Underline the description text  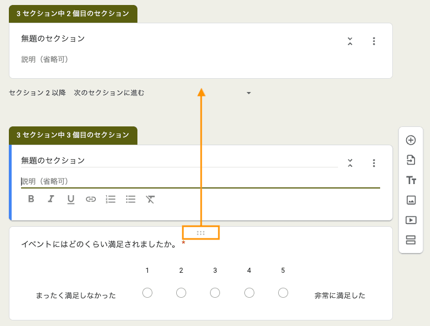(x=71, y=199)
